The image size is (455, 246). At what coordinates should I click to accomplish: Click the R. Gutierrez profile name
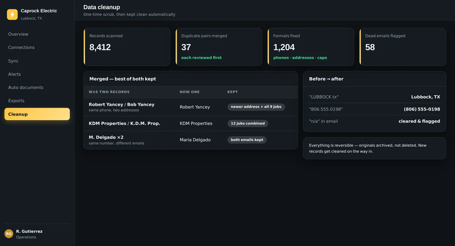pos(29,231)
